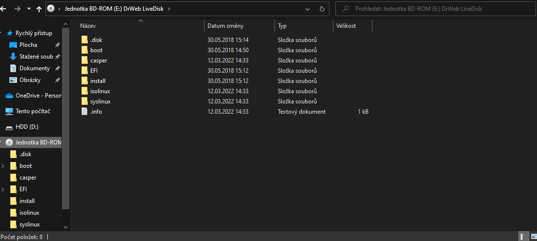Screen dimensions: 537x241
Task: Expand the boot folder in tree
Action: [x=3, y=166]
